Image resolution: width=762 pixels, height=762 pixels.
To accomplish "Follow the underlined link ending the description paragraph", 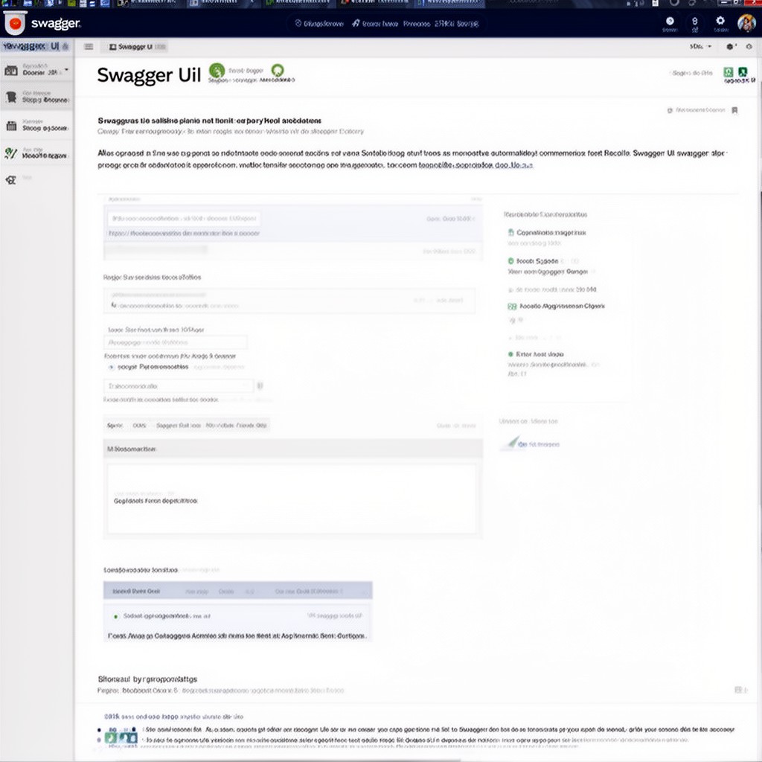I will 476,165.
